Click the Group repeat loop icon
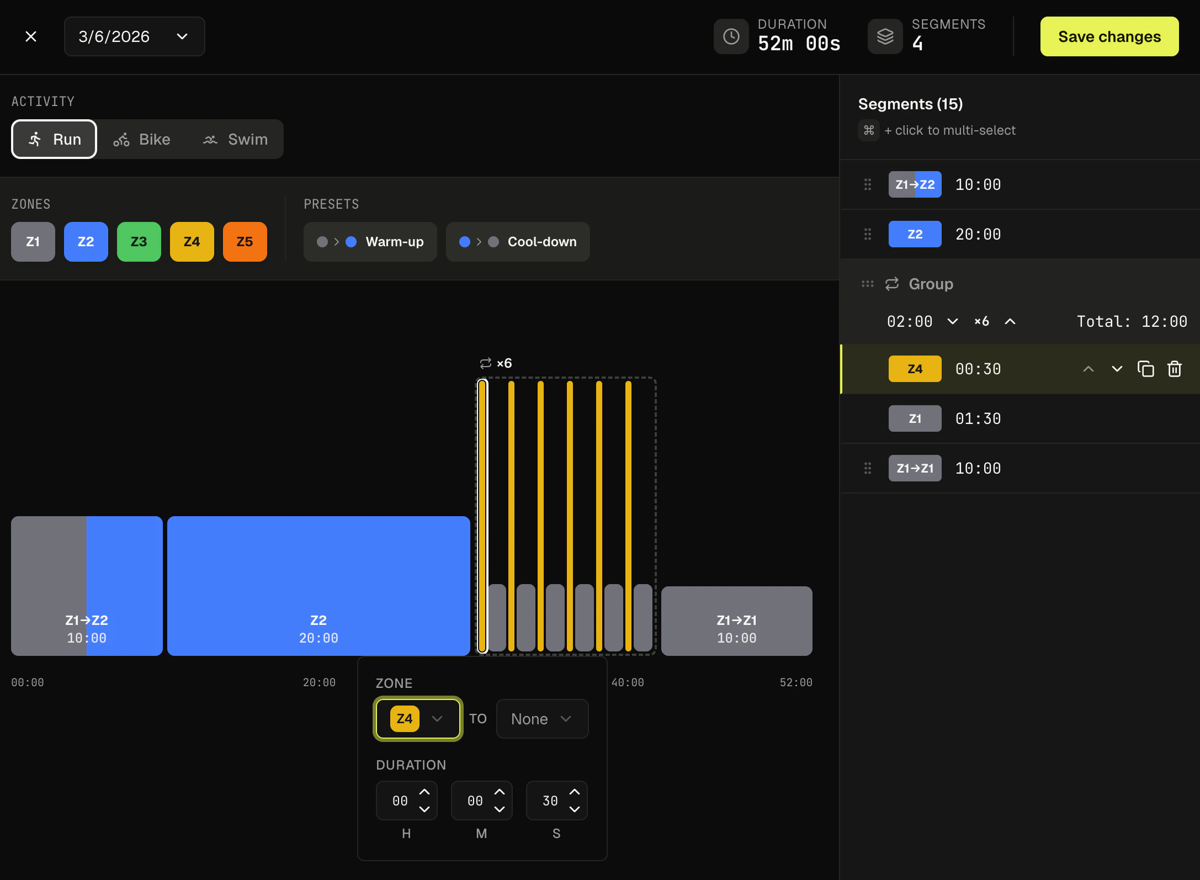 pos(892,284)
